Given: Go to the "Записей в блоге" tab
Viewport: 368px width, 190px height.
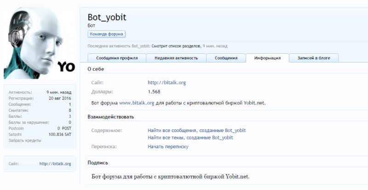Looking at the screenshot, I should (x=315, y=58).
